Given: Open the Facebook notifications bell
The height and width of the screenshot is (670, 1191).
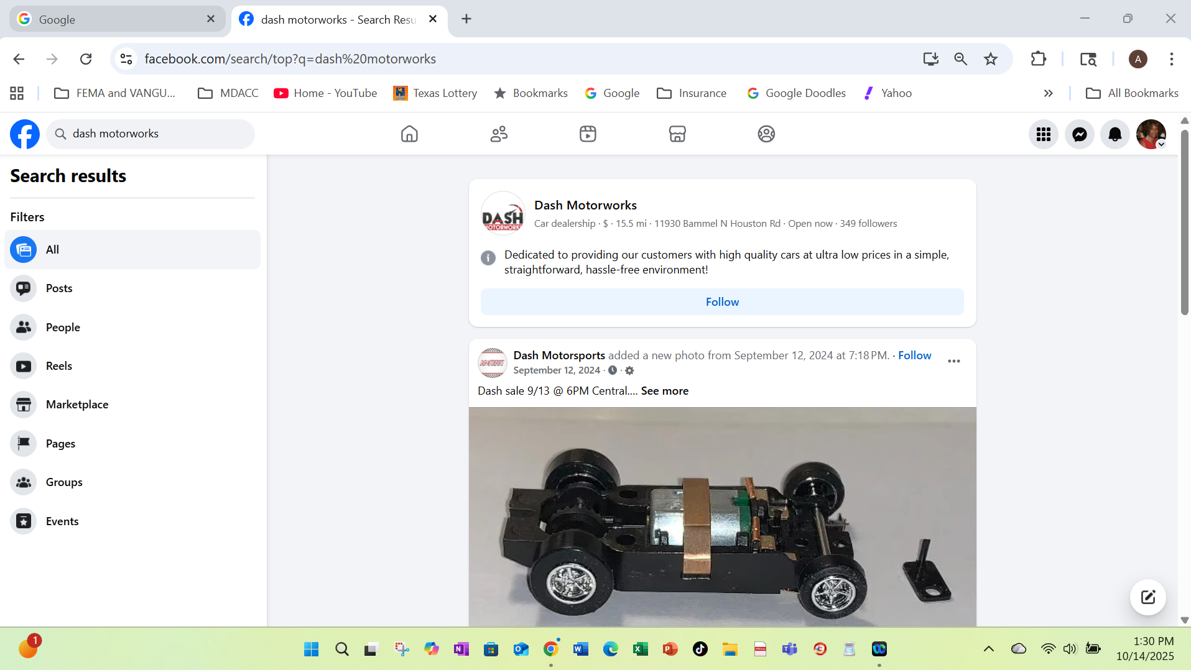Looking at the screenshot, I should pyautogui.click(x=1115, y=134).
